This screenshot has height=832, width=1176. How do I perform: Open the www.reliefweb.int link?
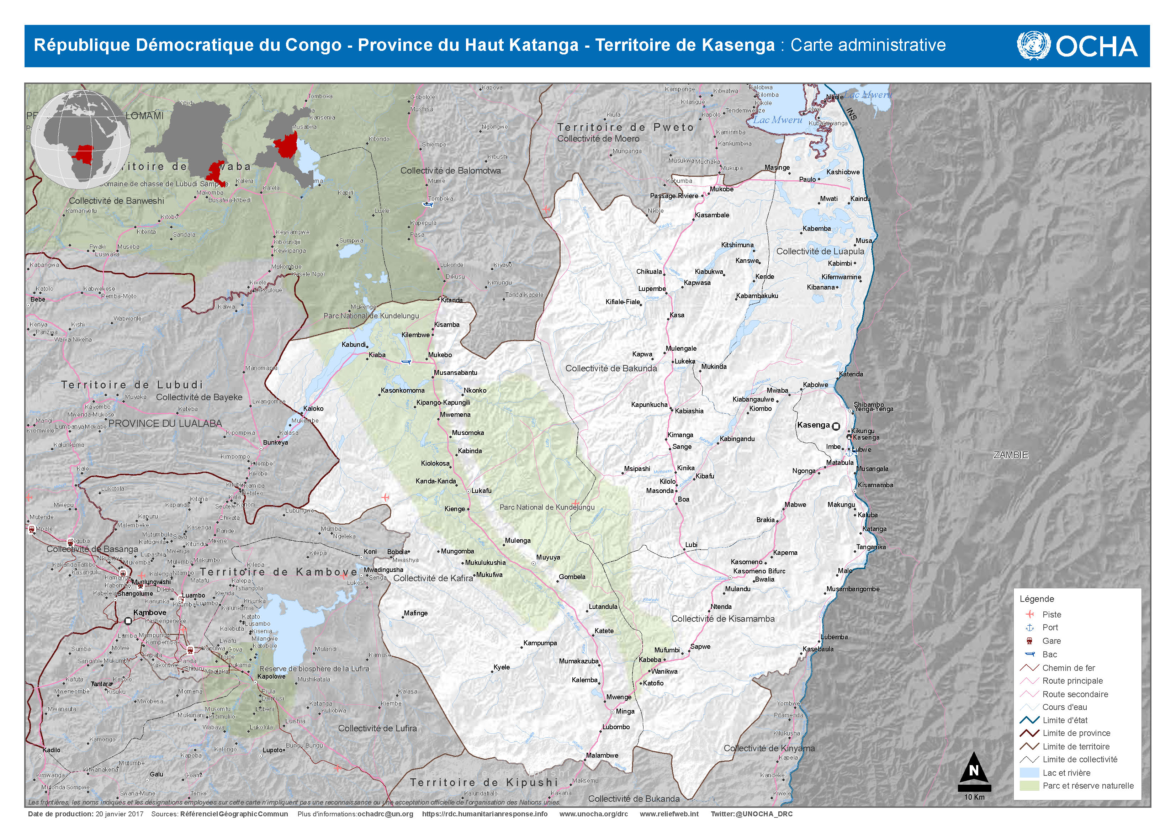(669, 814)
